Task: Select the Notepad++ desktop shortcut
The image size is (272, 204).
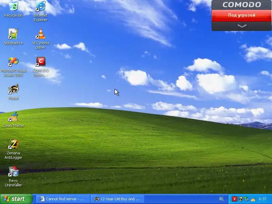Action: point(13,37)
